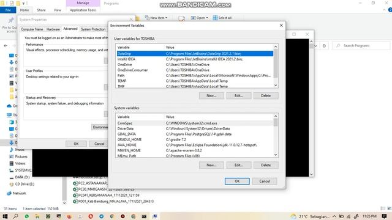This screenshot has height=220, width=392.
Task: Open the File menu tab
Action: click(8, 10)
